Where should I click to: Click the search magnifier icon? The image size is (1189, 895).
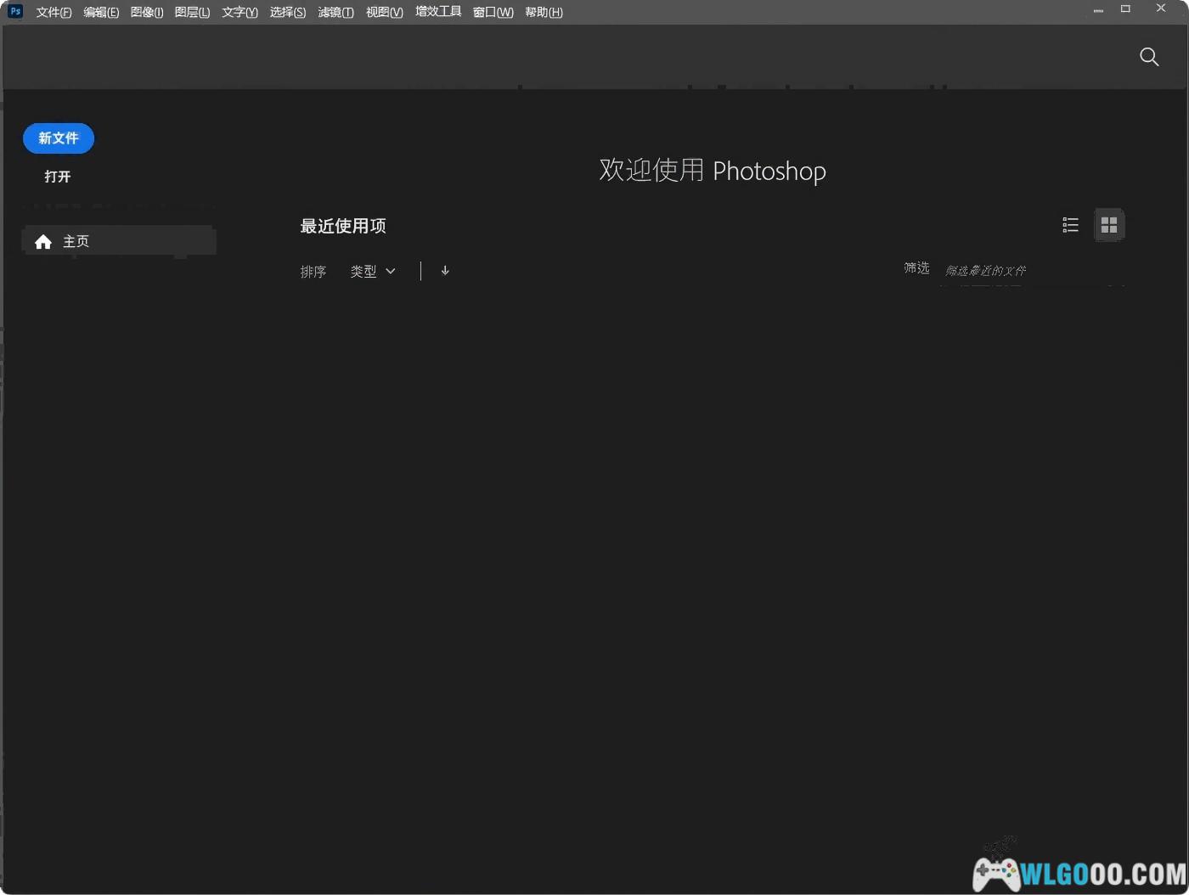pos(1148,57)
